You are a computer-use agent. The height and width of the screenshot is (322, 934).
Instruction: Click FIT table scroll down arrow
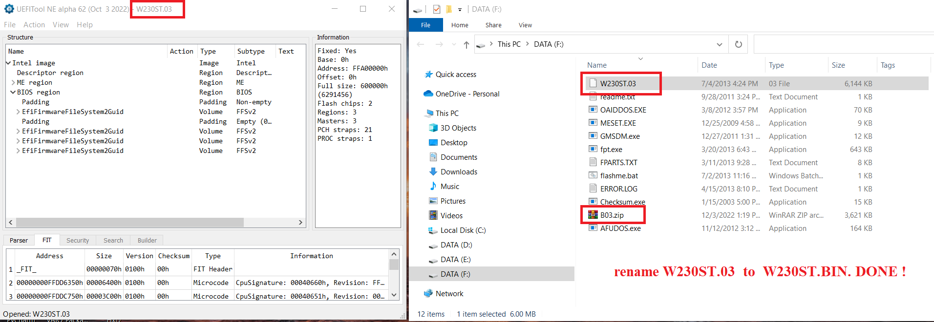click(x=394, y=295)
